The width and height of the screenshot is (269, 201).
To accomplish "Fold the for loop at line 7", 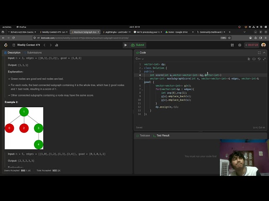I will [x=142, y=89].
